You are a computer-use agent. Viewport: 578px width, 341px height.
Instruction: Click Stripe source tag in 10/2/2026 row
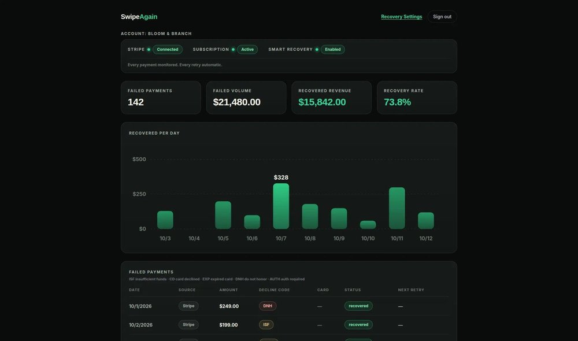pyautogui.click(x=188, y=325)
